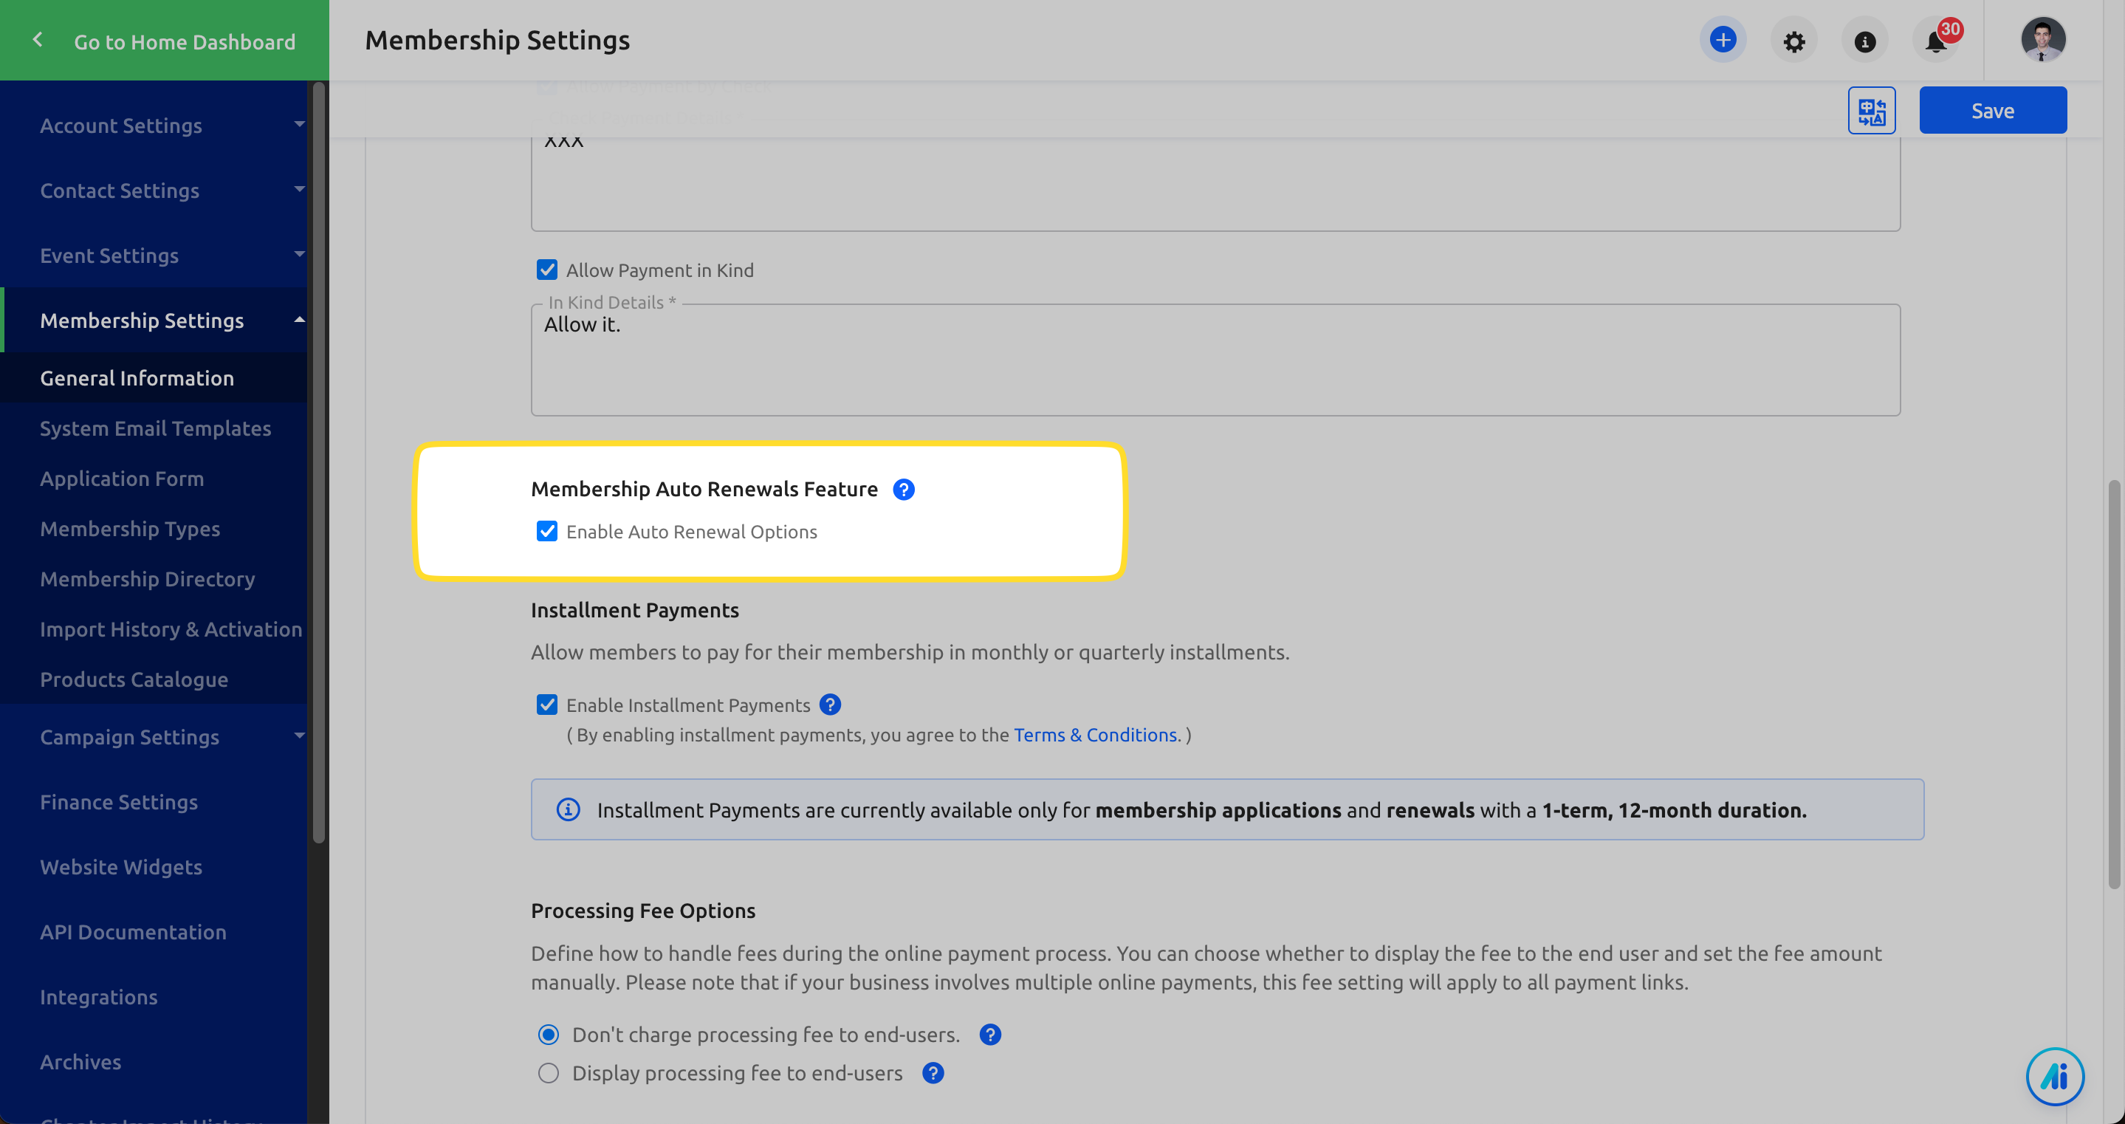Expand Event Settings menu arrow
The width and height of the screenshot is (2125, 1124).
tap(300, 255)
